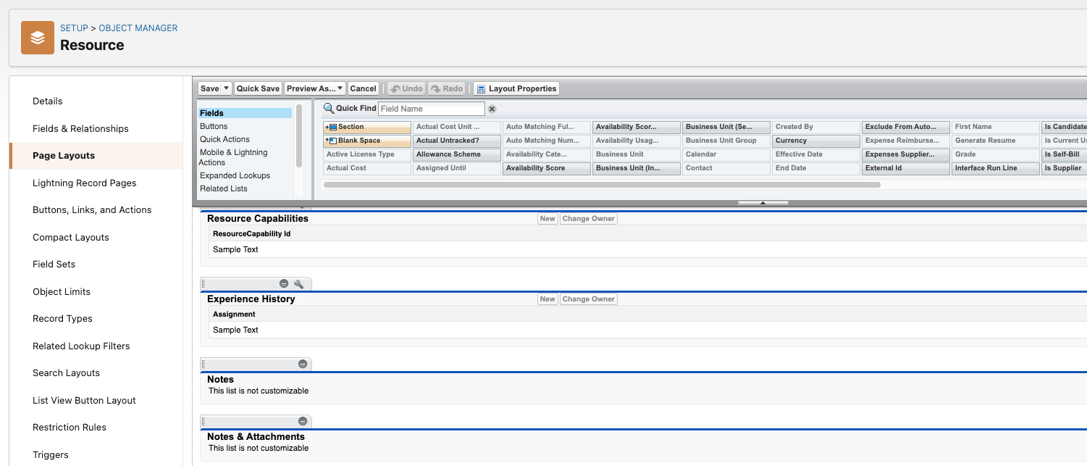
Task: Collapse the palette using the handle arrow
Action: point(763,203)
